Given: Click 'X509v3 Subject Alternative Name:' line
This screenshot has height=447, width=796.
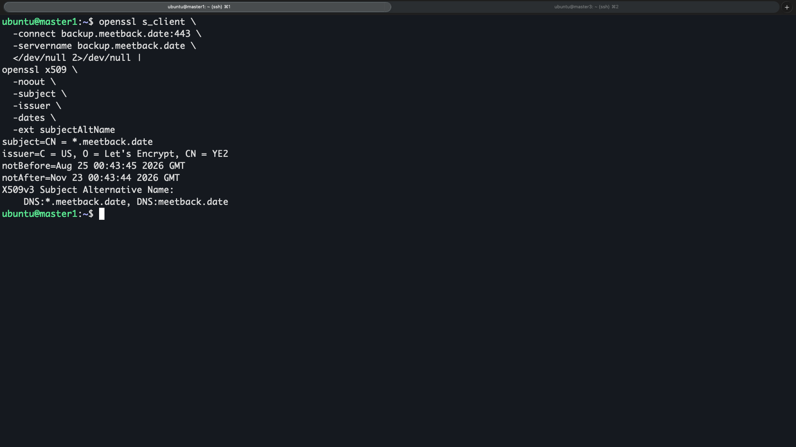Looking at the screenshot, I should pyautogui.click(x=88, y=190).
